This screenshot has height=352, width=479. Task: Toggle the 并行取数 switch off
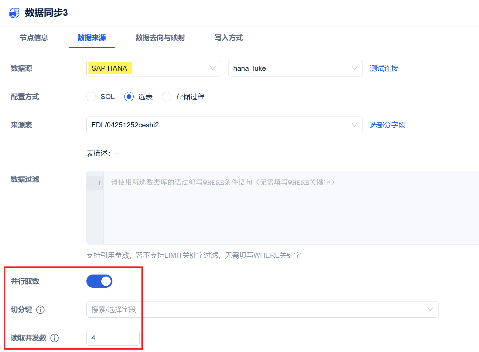pos(99,281)
